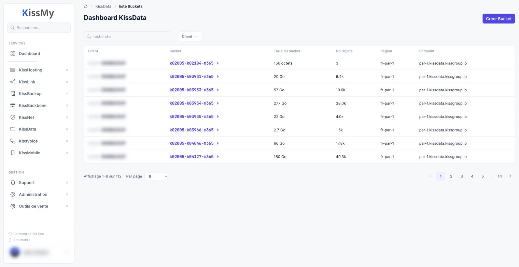This screenshot has height=267, width=519.
Task: Expand the Administration submenu chevron
Action: click(x=67, y=194)
